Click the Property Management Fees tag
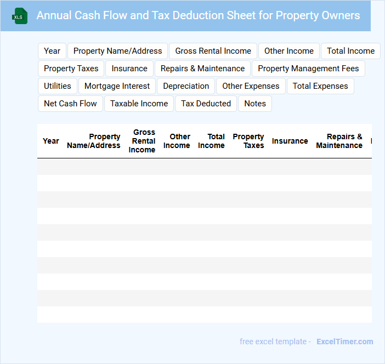This screenshot has height=364, width=385. [308, 69]
